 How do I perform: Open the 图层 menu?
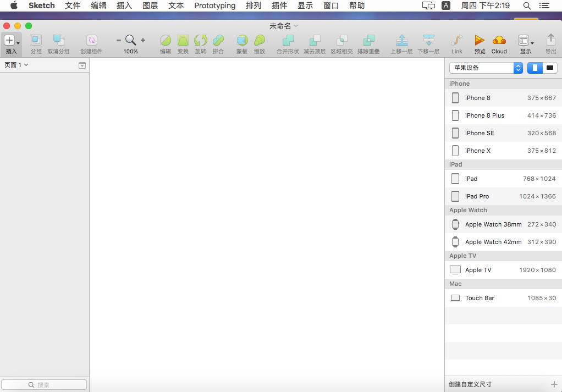coord(150,5)
